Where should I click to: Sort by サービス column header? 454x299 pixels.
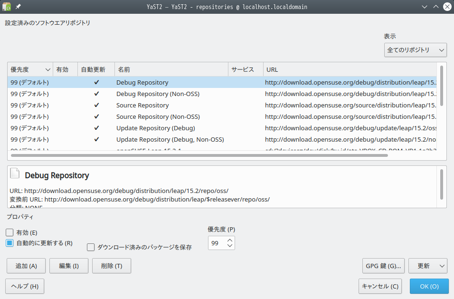(x=246, y=69)
